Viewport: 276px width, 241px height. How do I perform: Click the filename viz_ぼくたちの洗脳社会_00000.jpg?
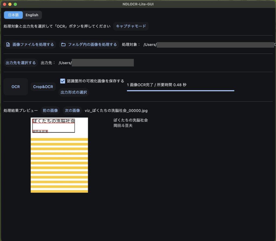tap(116, 110)
